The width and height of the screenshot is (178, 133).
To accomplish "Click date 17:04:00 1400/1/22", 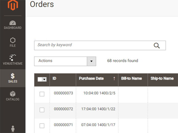I will (x=98, y=109).
